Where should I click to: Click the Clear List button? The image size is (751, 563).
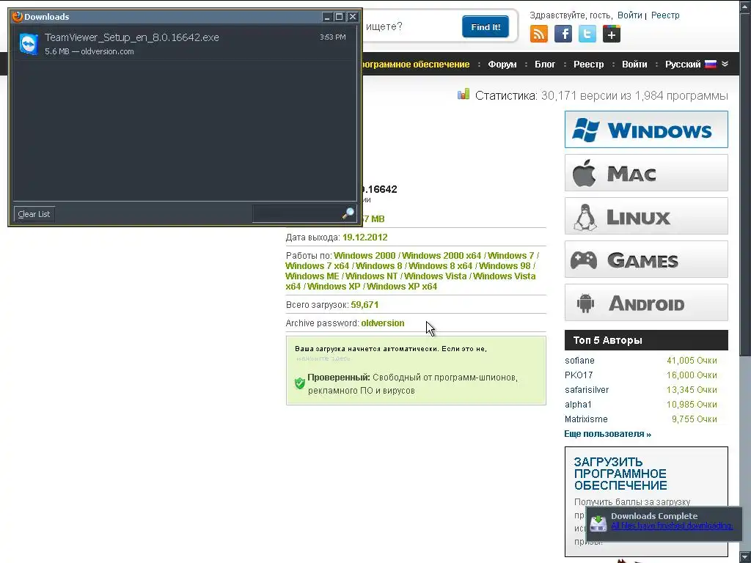(x=34, y=214)
